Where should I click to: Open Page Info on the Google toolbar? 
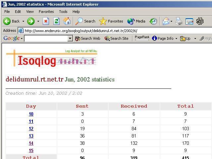[163, 38]
